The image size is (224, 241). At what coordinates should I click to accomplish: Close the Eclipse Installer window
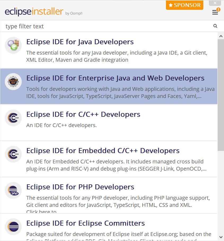click(x=215, y=3)
